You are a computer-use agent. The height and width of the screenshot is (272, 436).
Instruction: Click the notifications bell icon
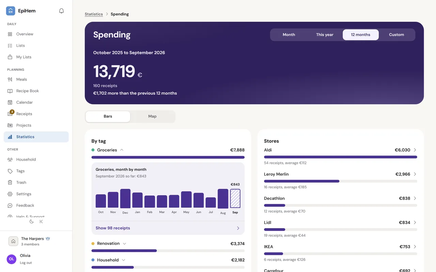pyautogui.click(x=61, y=11)
